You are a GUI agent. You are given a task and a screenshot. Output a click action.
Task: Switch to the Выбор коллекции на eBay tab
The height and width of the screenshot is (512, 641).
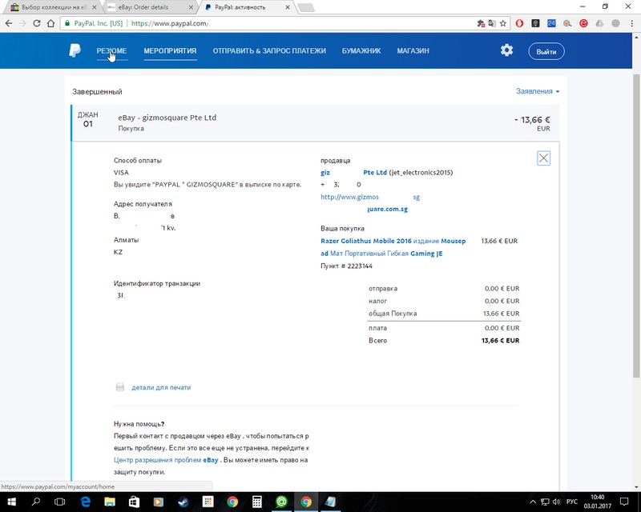[x=53, y=7]
